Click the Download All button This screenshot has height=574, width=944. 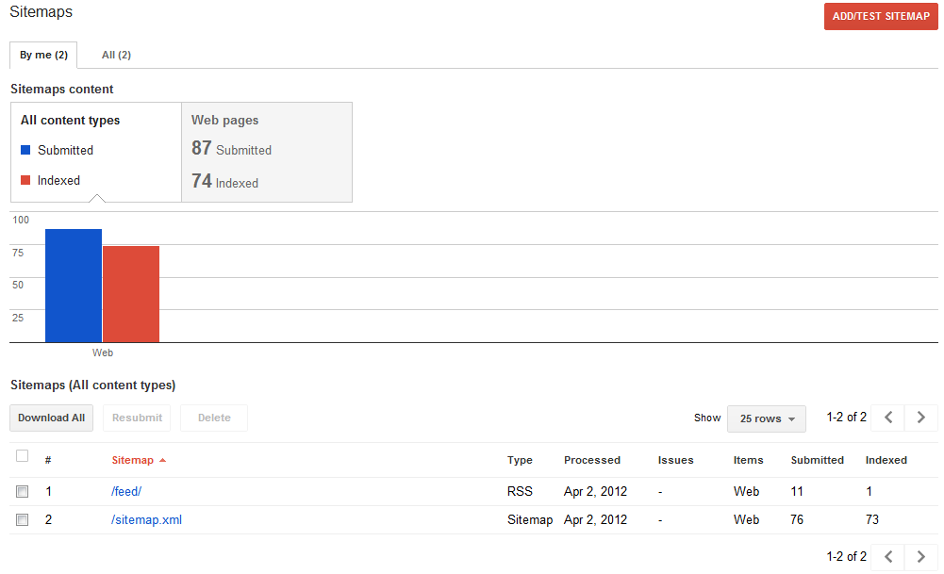[51, 418]
